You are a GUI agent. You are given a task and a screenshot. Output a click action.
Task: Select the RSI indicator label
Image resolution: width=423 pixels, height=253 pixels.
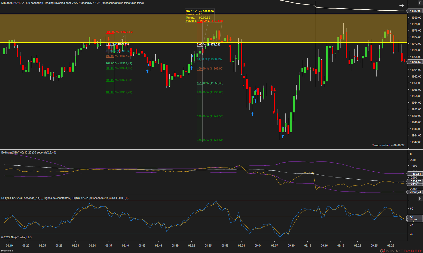click(65, 198)
